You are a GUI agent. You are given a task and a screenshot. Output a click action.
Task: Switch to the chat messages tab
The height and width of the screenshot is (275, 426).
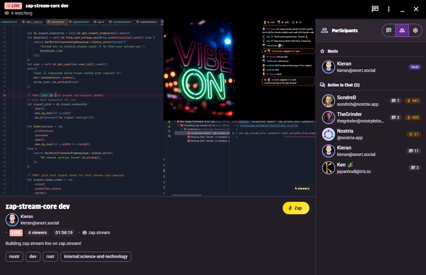[389, 30]
